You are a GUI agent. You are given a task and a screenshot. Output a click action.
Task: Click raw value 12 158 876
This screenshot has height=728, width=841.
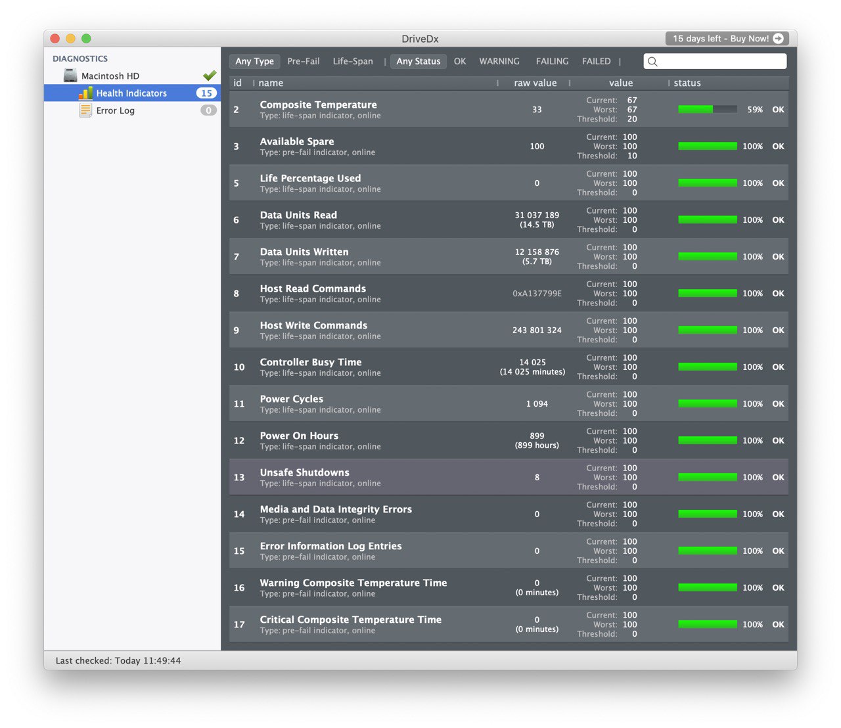coord(537,252)
